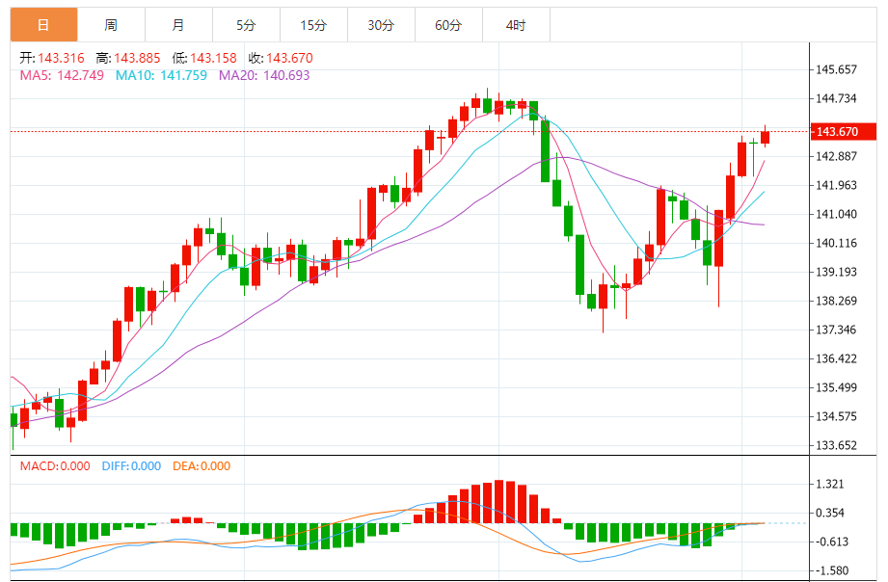The image size is (888, 582).
Task: Click the current price label 143.670
Action: 844,131
